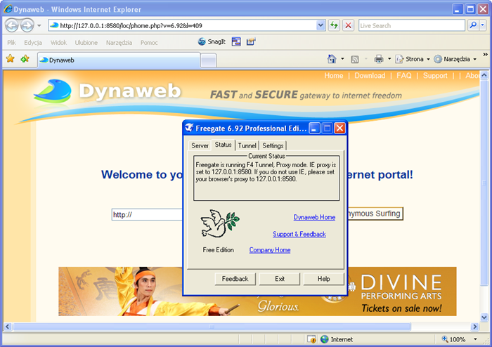Open Support link in Dynaweb header

click(x=435, y=76)
